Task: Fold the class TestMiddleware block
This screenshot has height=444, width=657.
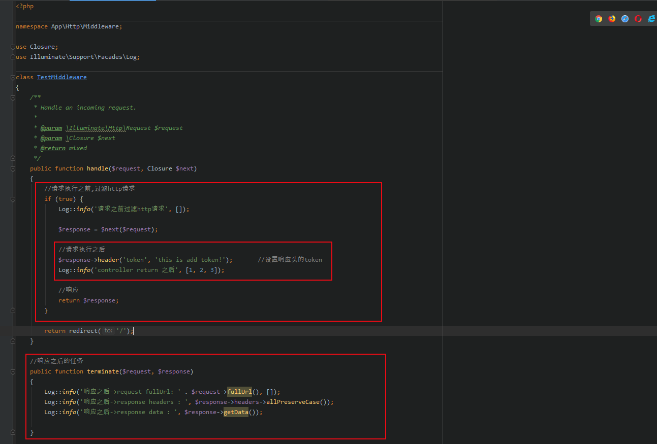Action: pos(13,77)
